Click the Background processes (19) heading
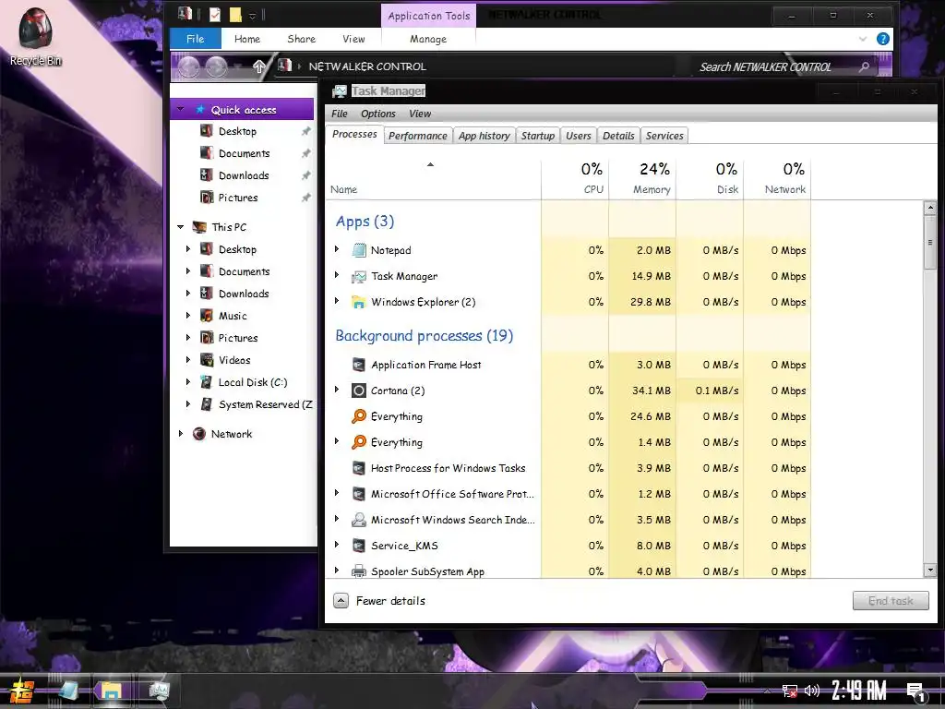This screenshot has width=945, height=709. click(425, 335)
